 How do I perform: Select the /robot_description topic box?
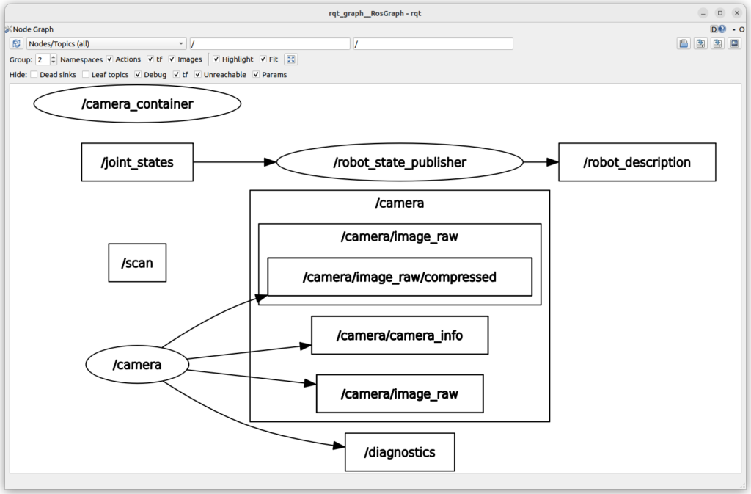(x=637, y=162)
